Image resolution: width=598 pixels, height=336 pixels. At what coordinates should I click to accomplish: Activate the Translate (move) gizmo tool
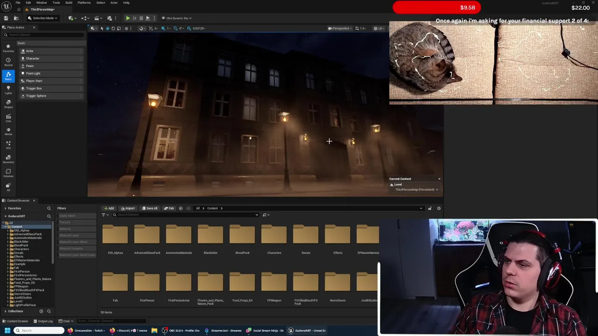pyautogui.click(x=107, y=28)
